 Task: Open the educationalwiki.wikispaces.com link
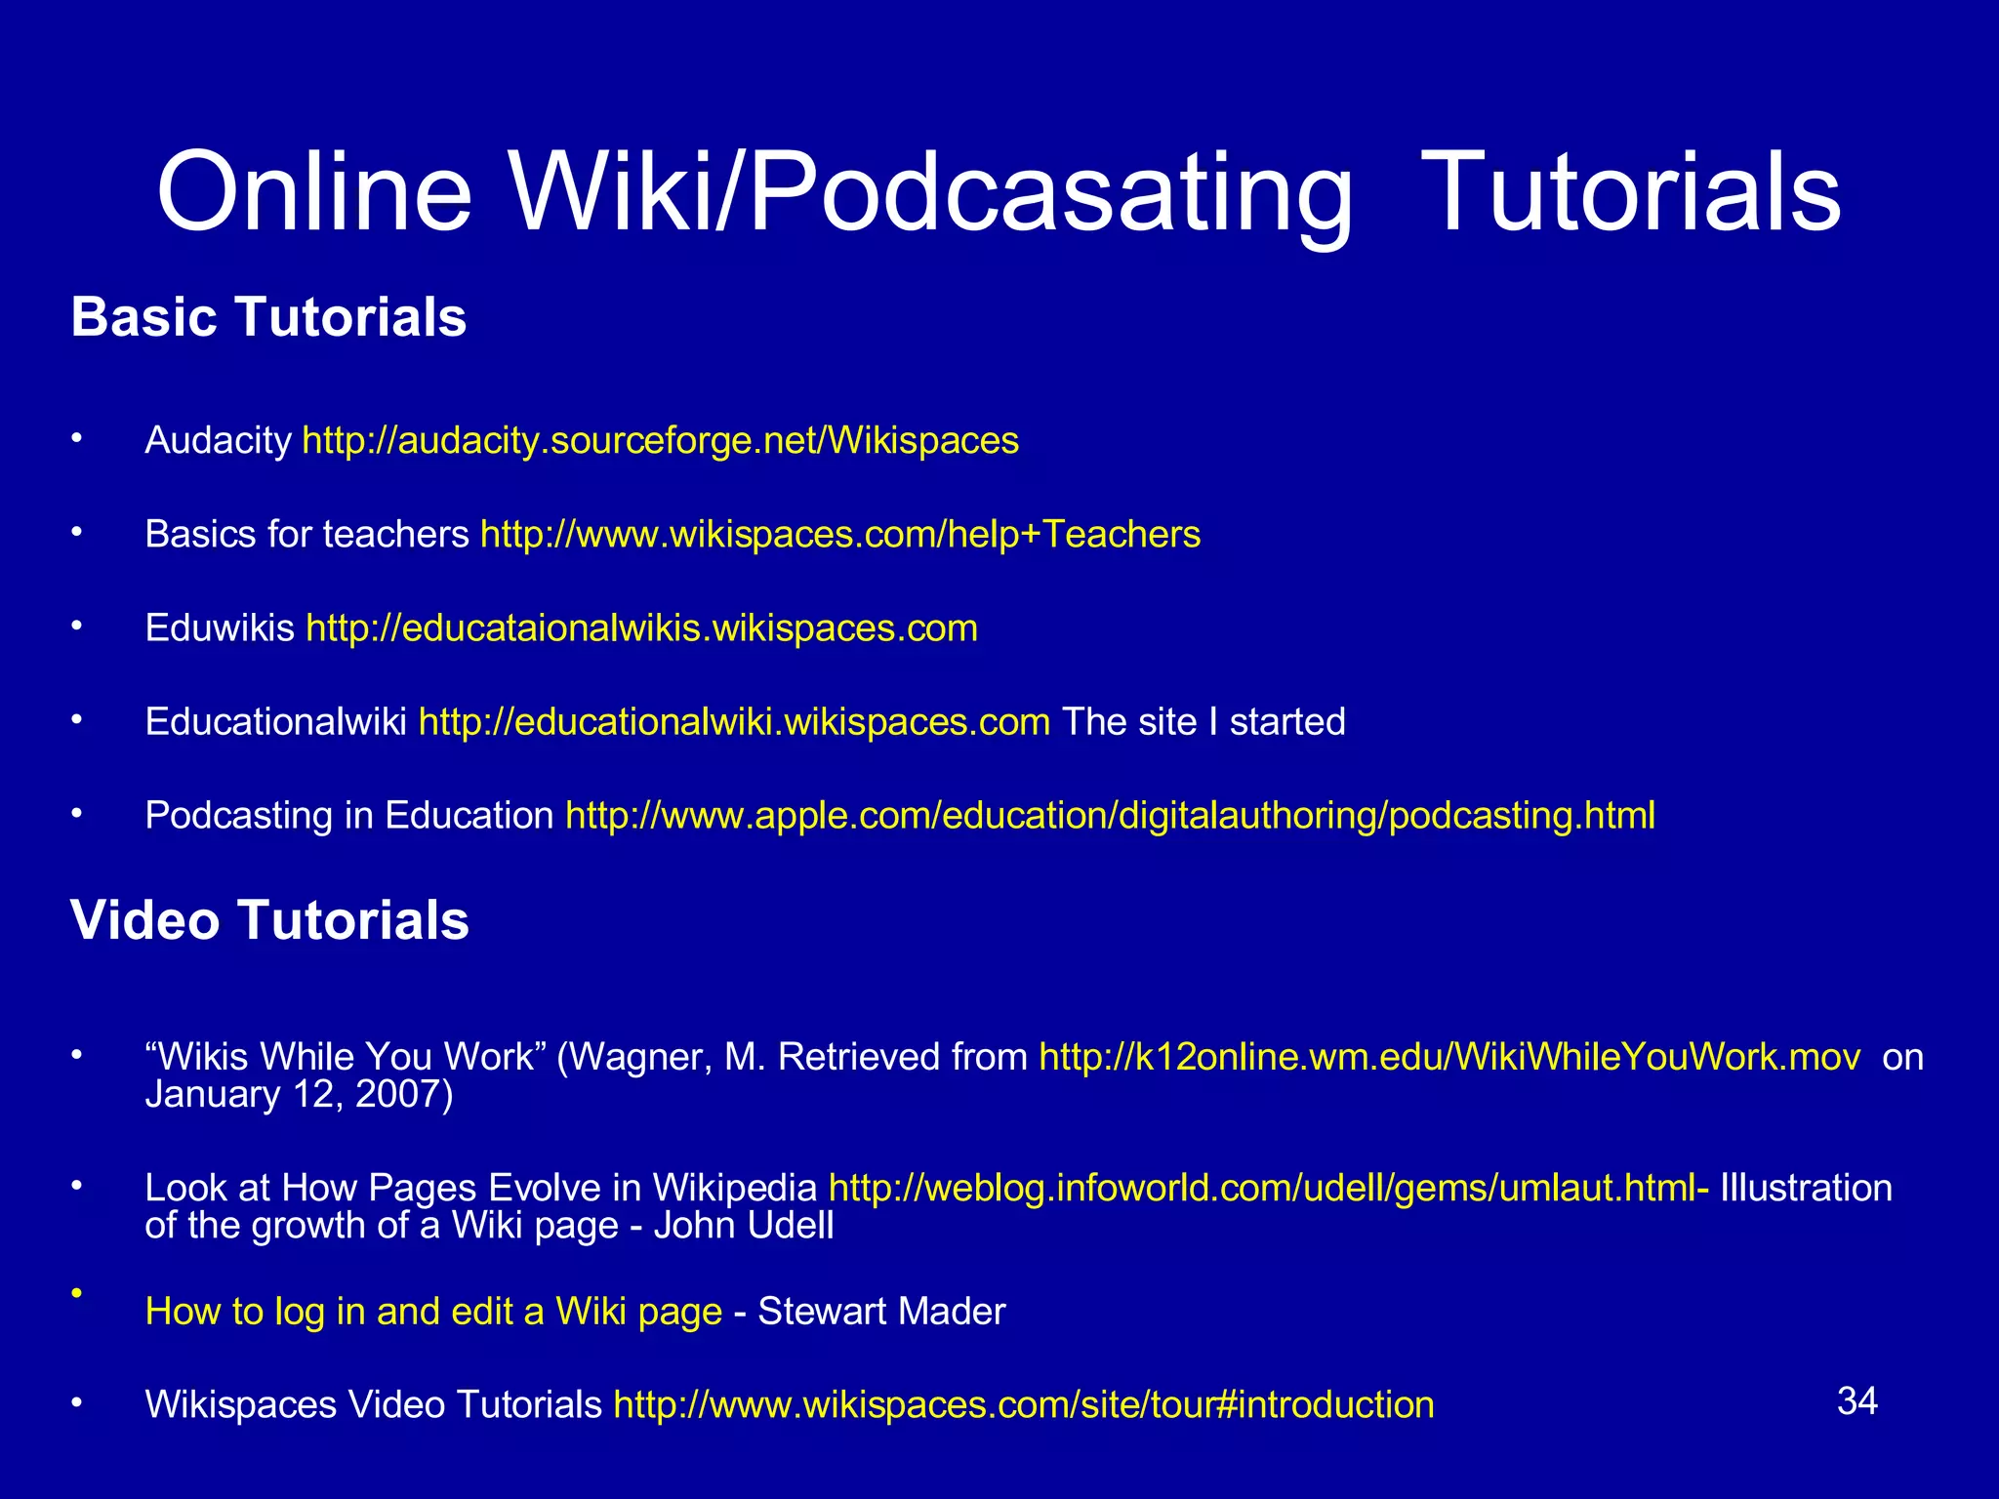(x=734, y=722)
